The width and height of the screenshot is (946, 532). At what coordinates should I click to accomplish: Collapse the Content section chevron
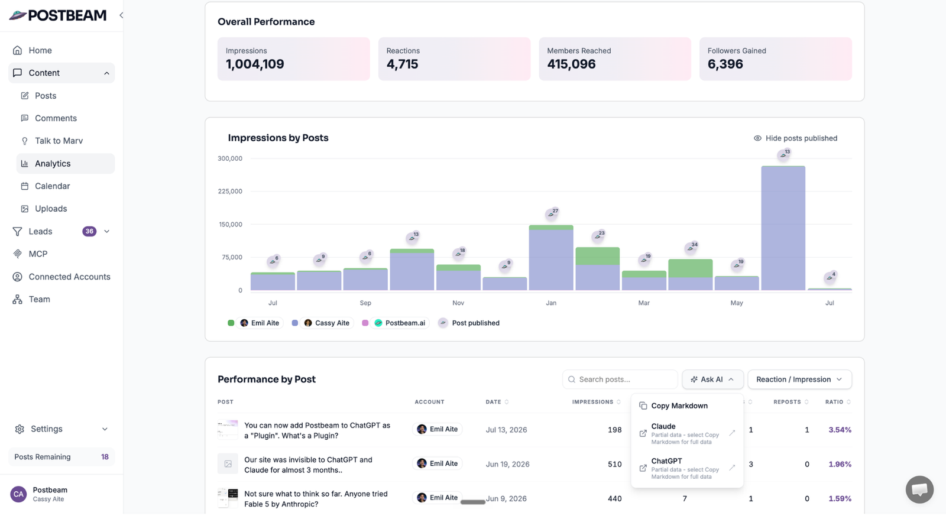tap(106, 73)
